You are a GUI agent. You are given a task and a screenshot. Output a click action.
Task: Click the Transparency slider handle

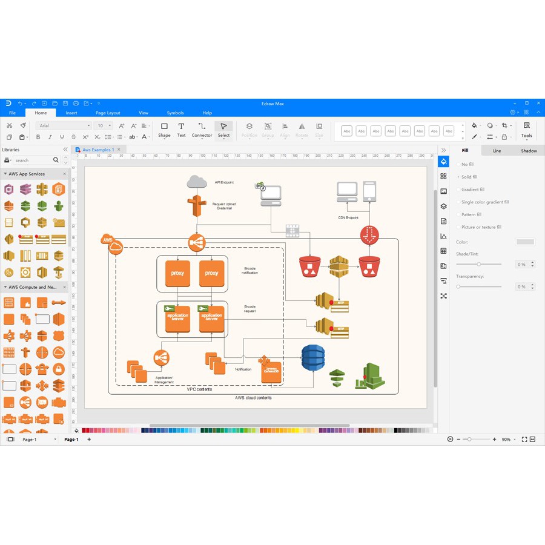point(458,286)
